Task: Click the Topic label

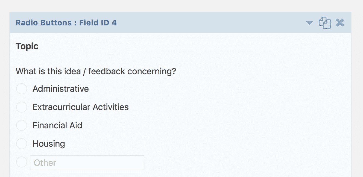Action: [x=27, y=46]
